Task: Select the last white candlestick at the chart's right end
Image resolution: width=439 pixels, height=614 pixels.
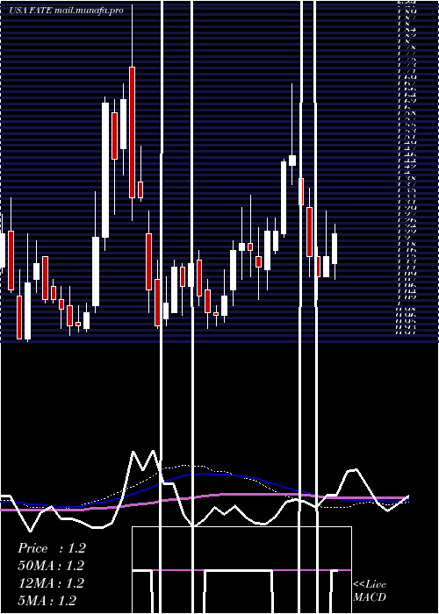Action: 335,248
